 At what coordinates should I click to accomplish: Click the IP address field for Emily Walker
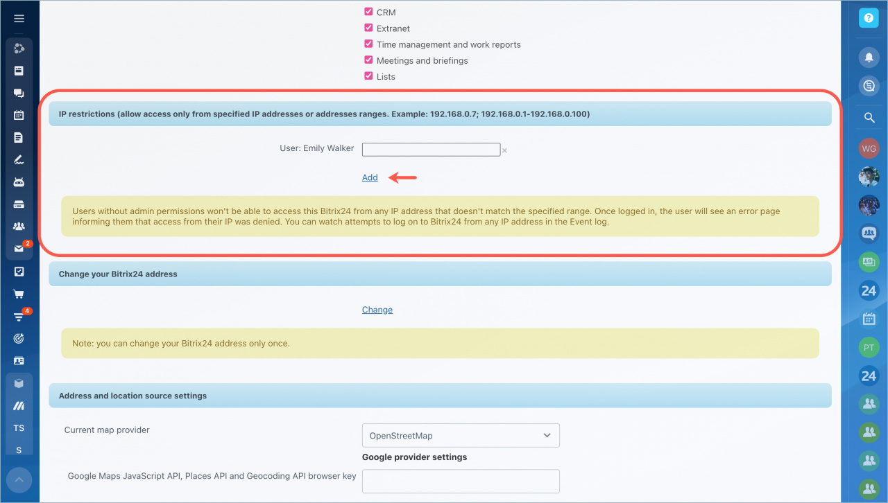(431, 149)
